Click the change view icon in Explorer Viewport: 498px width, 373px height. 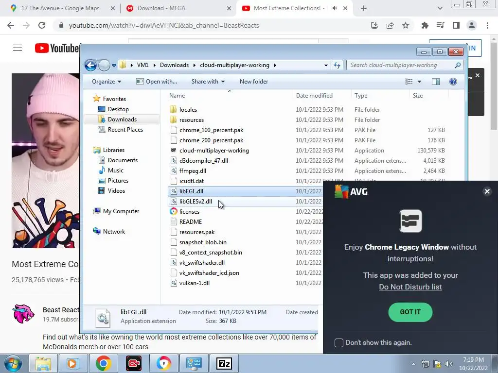409,82
